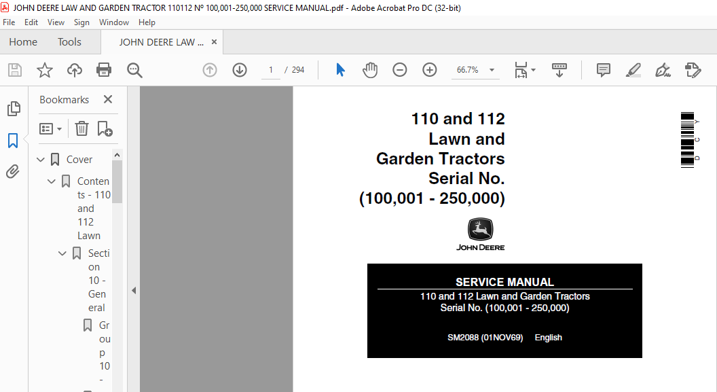Delete selected bookmark trash icon
The width and height of the screenshot is (717, 392).
point(82,128)
